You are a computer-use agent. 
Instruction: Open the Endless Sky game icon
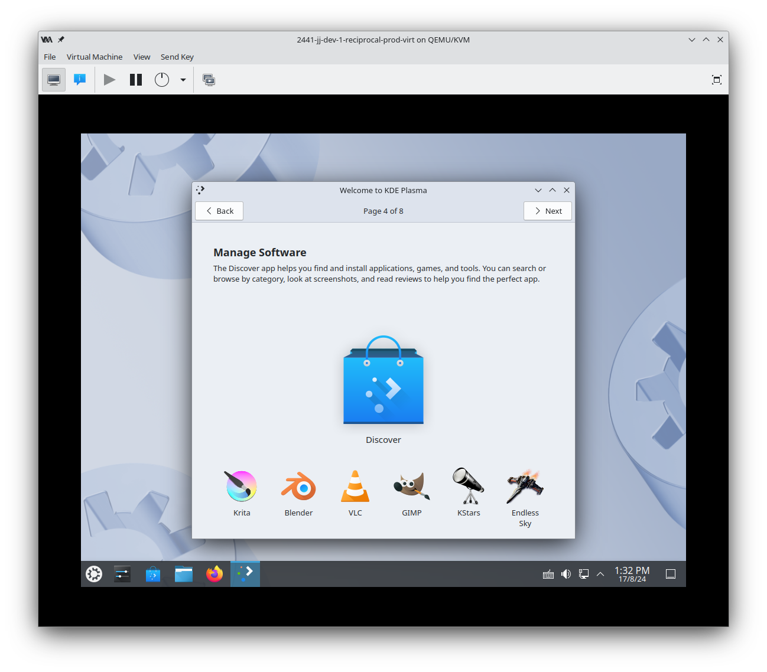pos(525,487)
